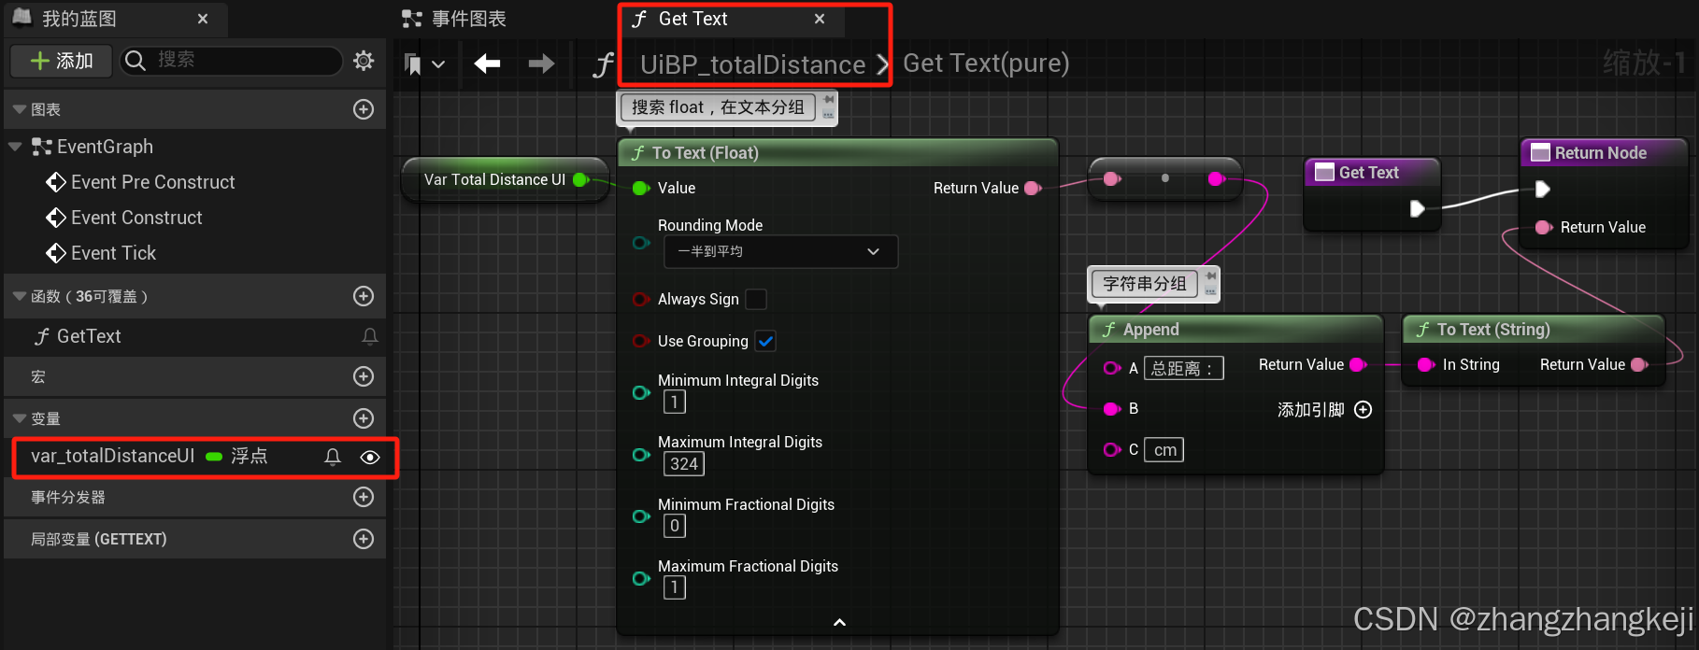Collapse the 图表 section
The width and height of the screenshot is (1699, 650).
pyautogui.click(x=19, y=109)
